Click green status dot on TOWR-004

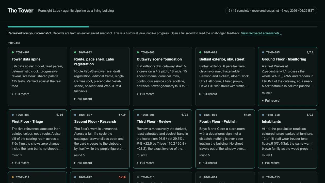200,52
